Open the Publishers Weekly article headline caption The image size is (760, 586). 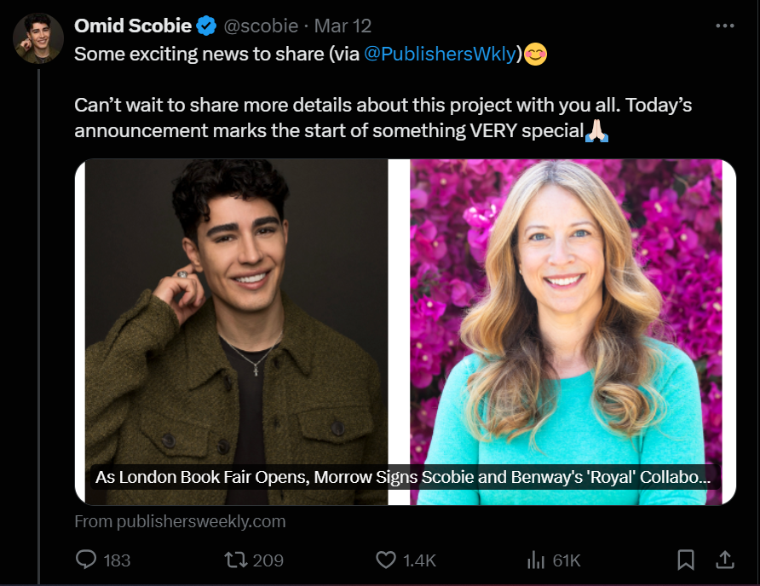(403, 477)
